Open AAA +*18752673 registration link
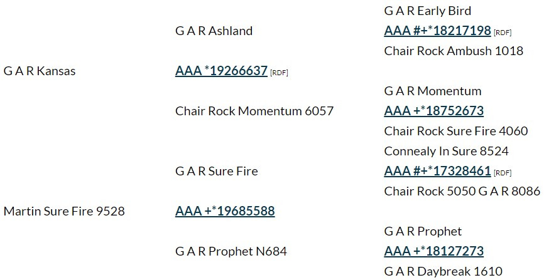 coord(433,111)
